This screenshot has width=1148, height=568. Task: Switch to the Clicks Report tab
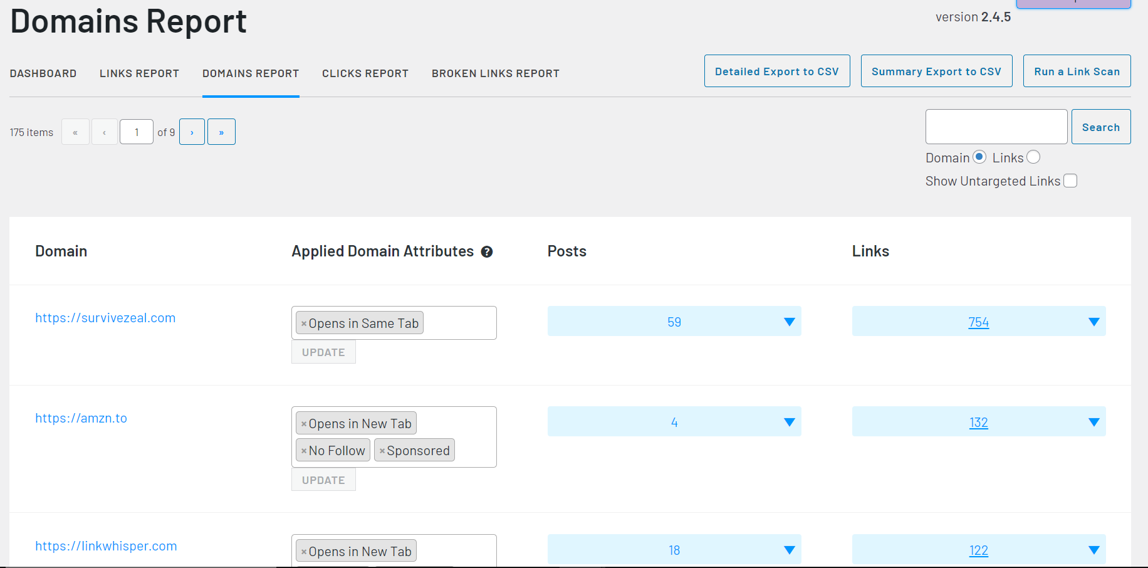click(365, 73)
